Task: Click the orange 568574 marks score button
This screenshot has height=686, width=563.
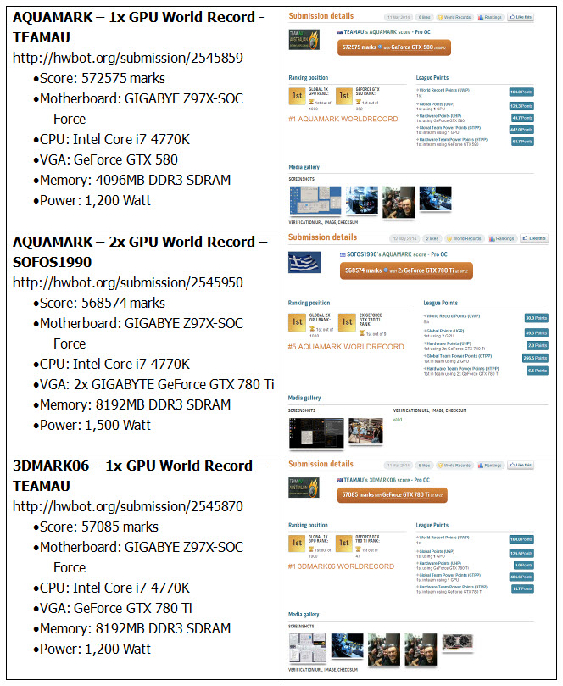Action: pos(406,270)
